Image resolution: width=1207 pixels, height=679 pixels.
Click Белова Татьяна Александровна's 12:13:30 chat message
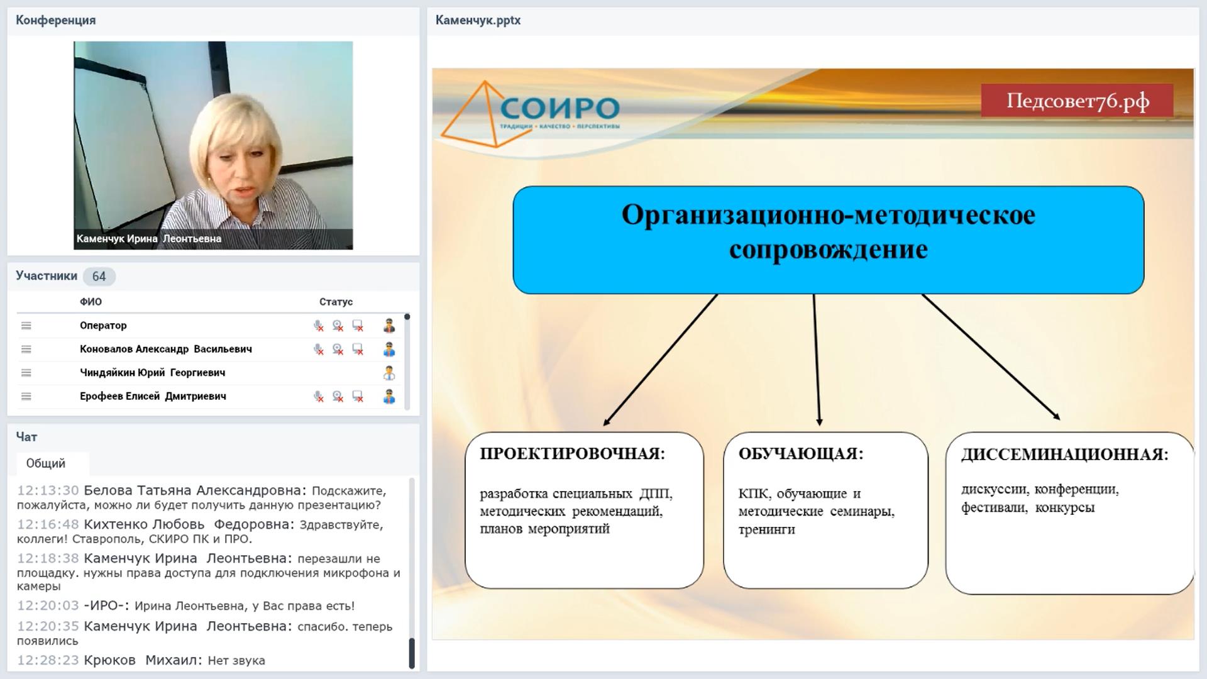click(202, 497)
